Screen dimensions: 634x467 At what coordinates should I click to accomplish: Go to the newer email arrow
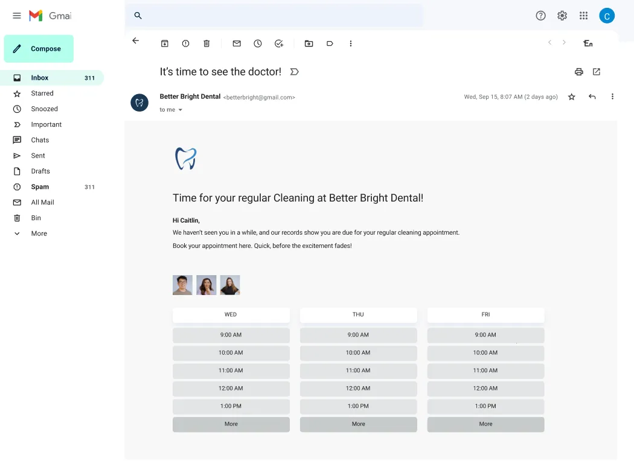click(549, 42)
